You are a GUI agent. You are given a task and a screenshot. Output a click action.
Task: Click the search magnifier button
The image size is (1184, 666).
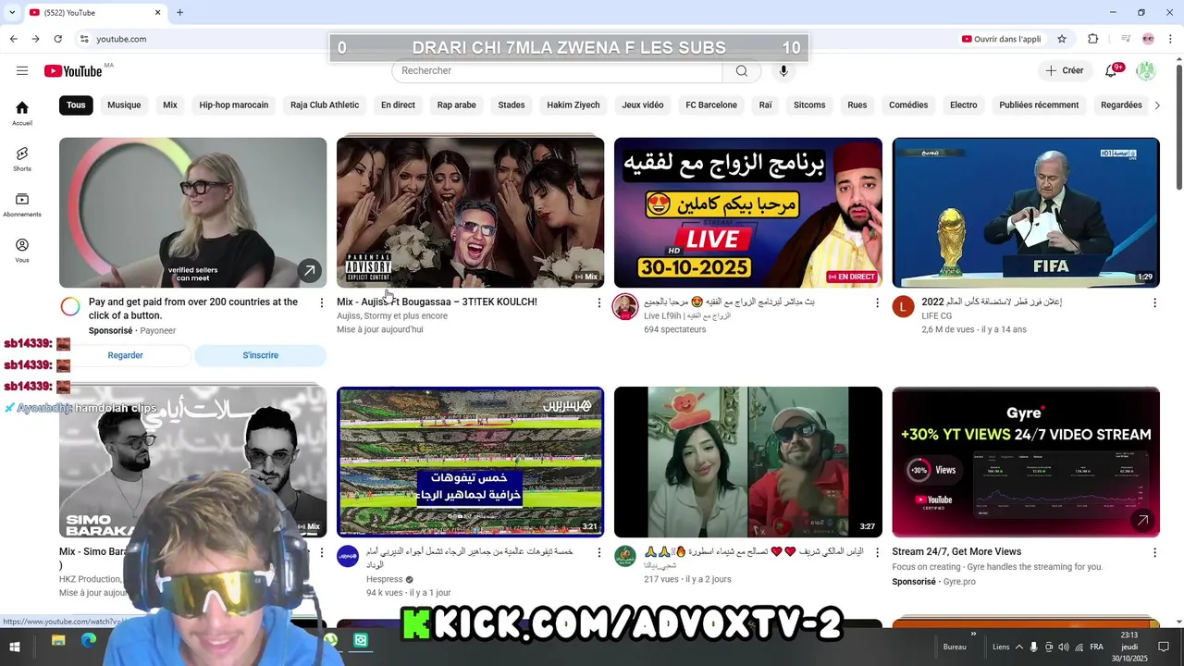742,71
